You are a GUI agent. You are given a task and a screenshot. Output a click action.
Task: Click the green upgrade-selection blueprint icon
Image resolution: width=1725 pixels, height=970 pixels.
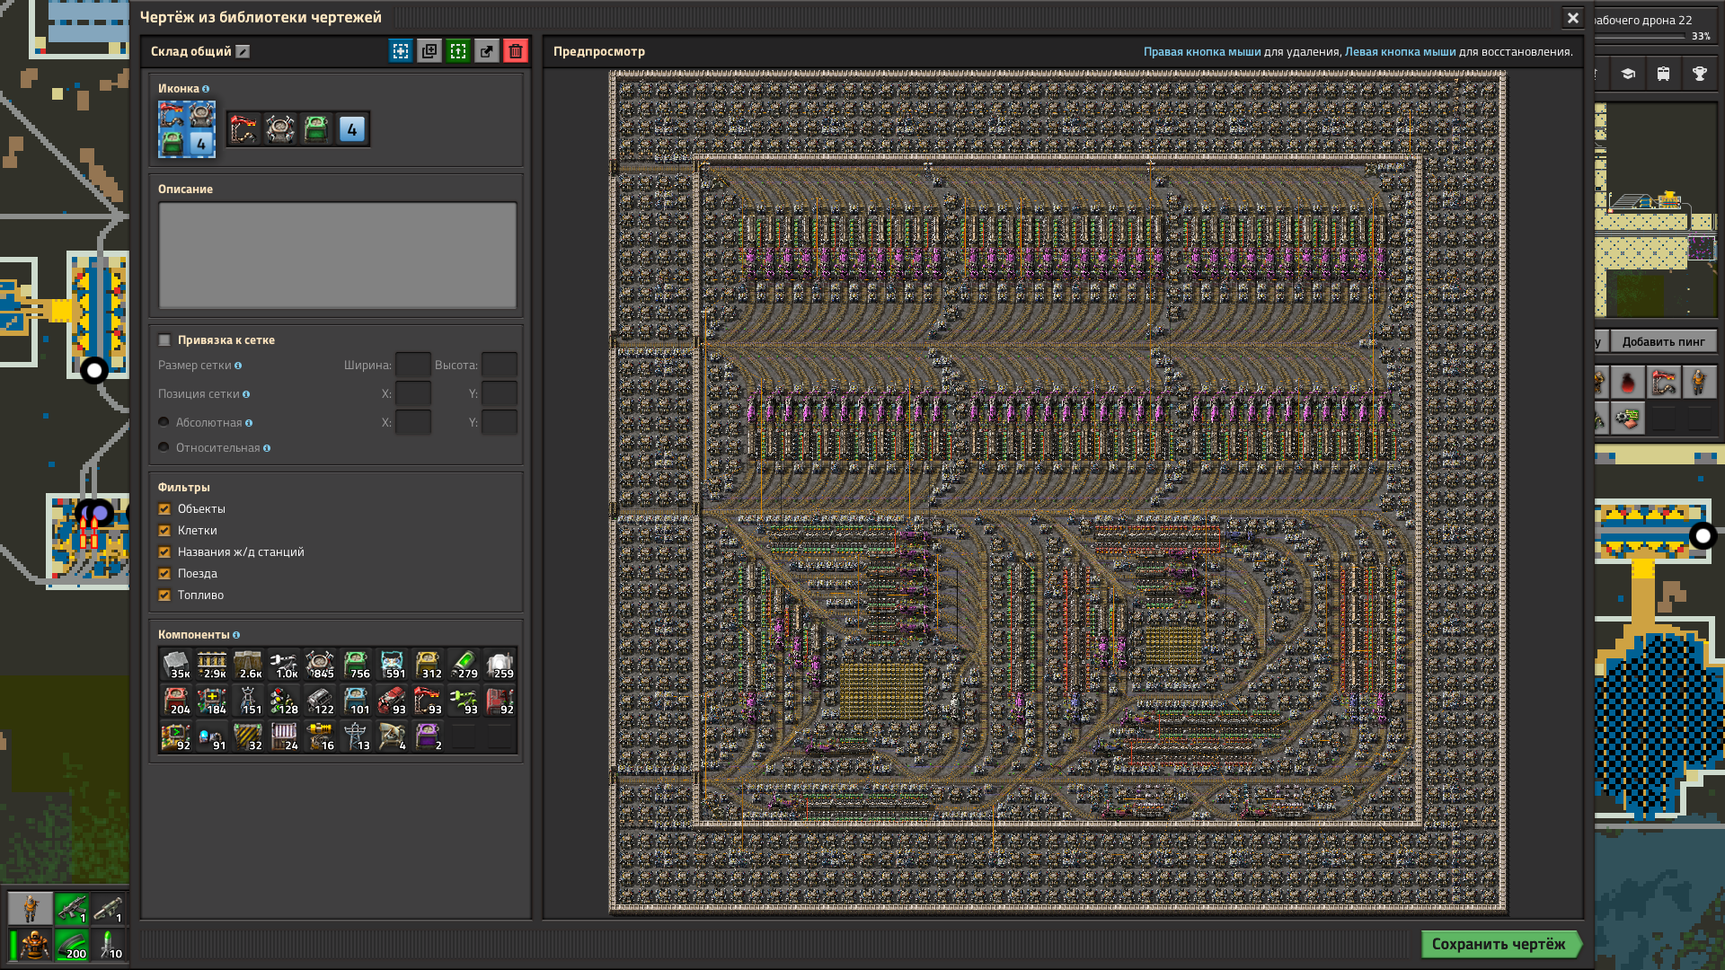tap(458, 52)
